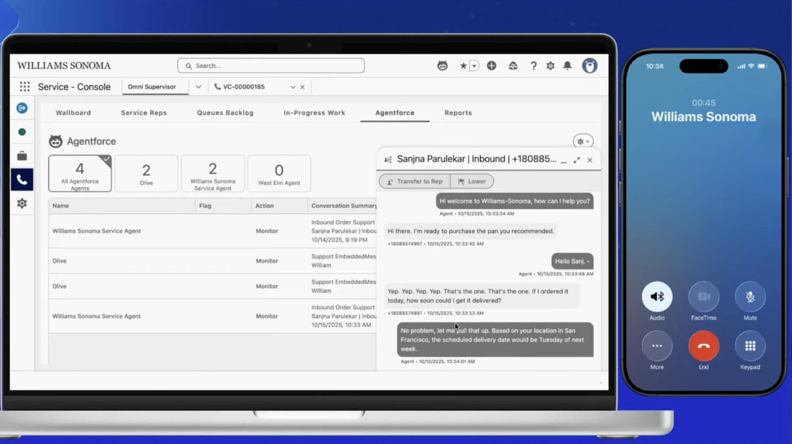This screenshot has height=444, width=792.
Task: Open the Setup gear in top bar
Action: coord(550,66)
